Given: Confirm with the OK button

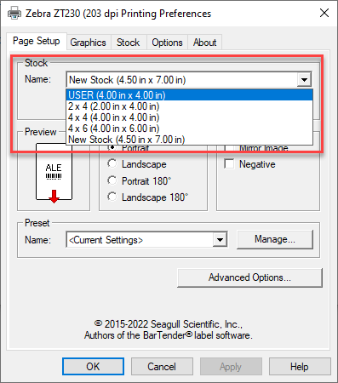Looking at the screenshot, I should [x=93, y=367].
